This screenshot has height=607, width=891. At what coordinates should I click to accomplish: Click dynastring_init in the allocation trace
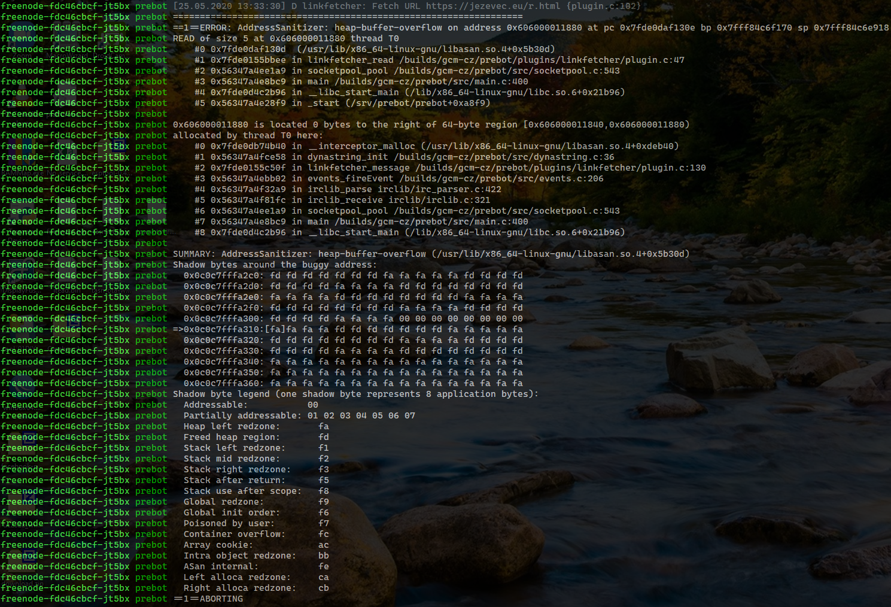click(x=348, y=157)
